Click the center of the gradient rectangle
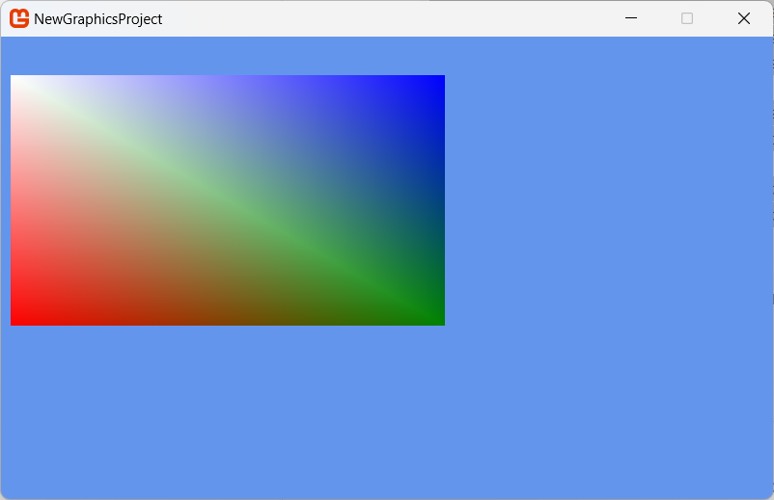This screenshot has height=500, width=774. point(228,200)
